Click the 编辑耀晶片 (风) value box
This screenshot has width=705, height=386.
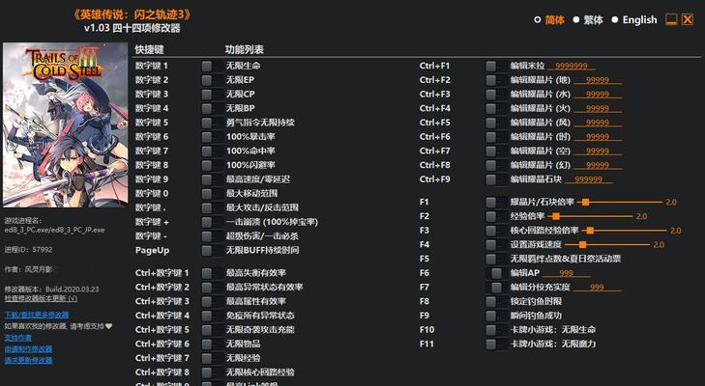598,123
